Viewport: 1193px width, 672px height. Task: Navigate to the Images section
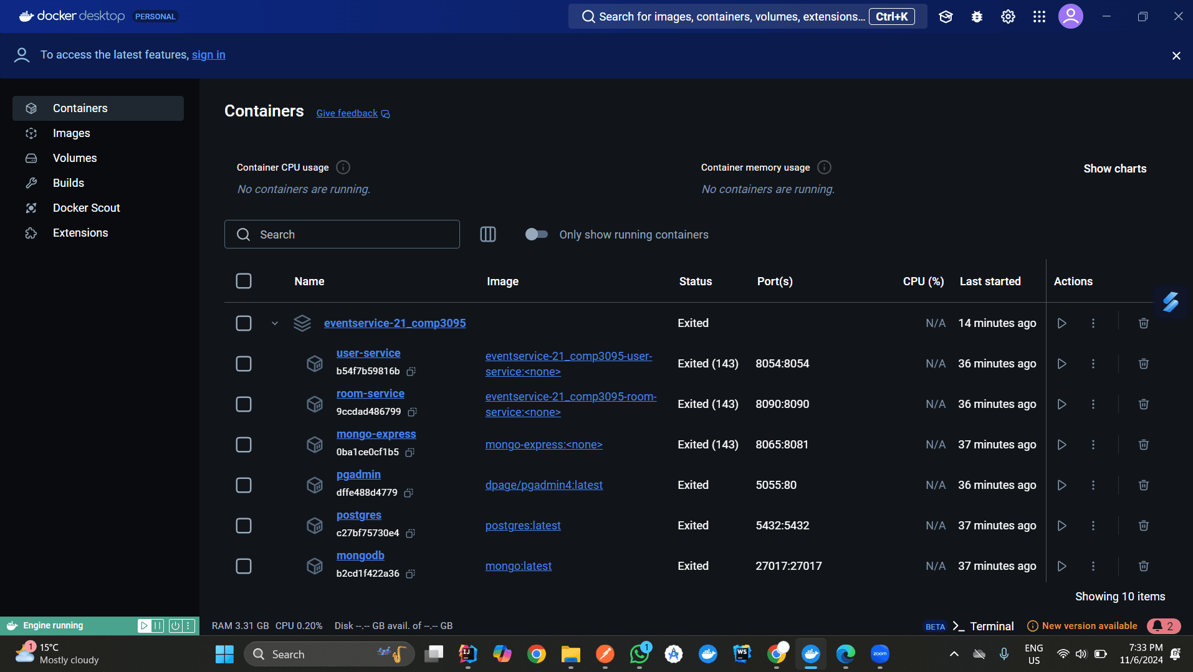click(72, 133)
